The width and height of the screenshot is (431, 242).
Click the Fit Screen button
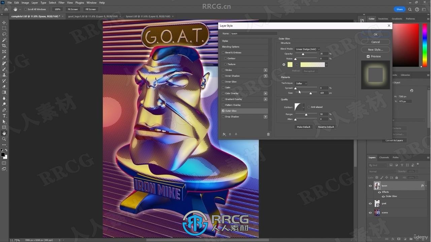pos(73,9)
